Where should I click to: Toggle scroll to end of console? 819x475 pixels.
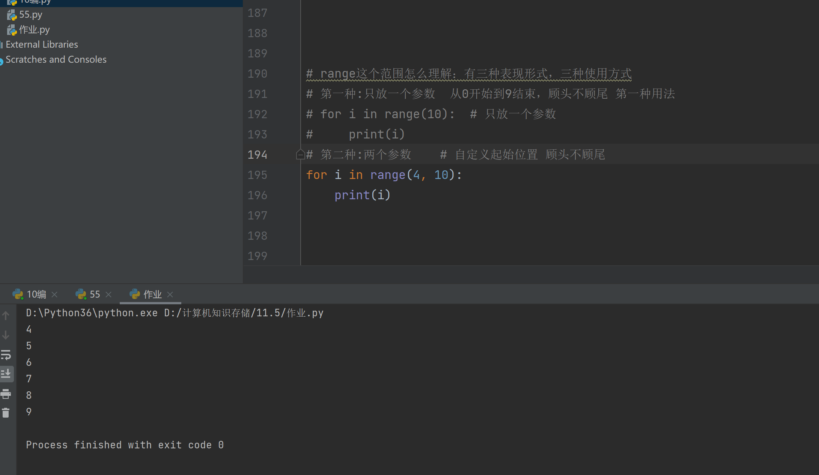coord(6,374)
